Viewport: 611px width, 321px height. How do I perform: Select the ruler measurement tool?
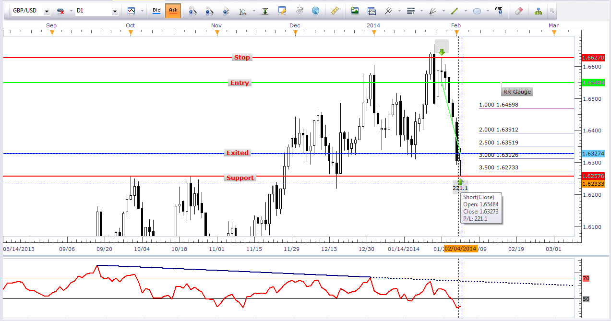tap(335, 11)
